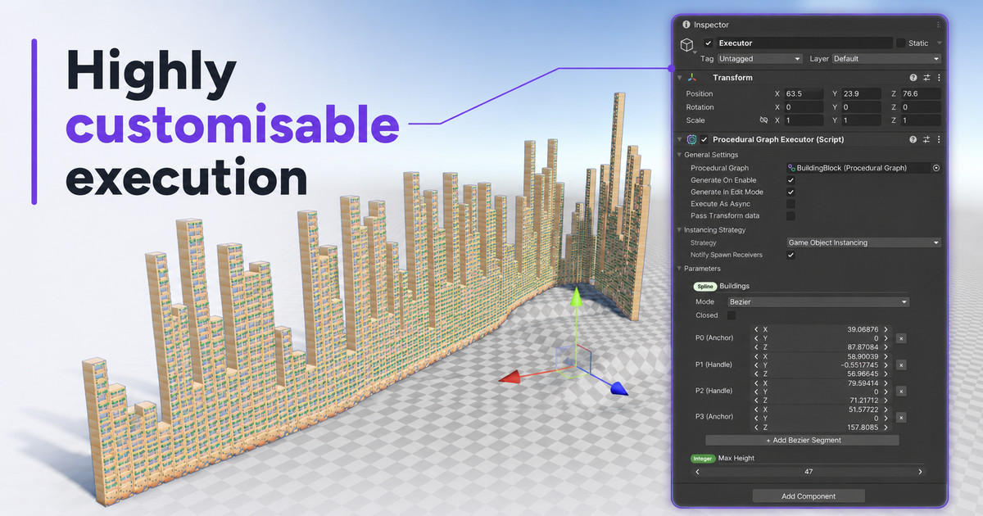Image resolution: width=983 pixels, height=516 pixels.
Task: Open the Layer dropdown showing Default
Action: pos(886,59)
